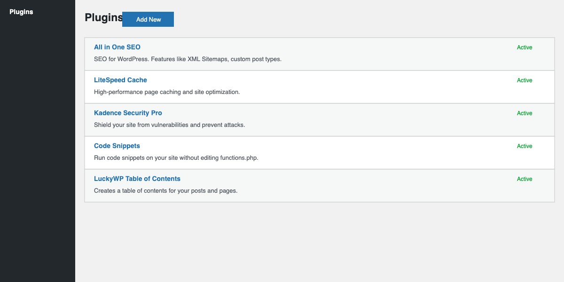Open the Code Snippets plugin link
Image resolution: width=564 pixels, height=282 pixels.
click(x=117, y=146)
